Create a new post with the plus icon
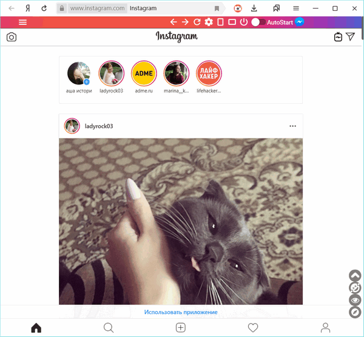The image size is (364, 337). (x=181, y=328)
